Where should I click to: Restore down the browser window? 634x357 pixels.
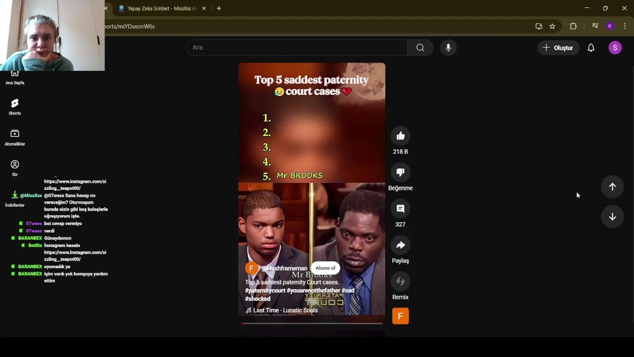tap(605, 8)
